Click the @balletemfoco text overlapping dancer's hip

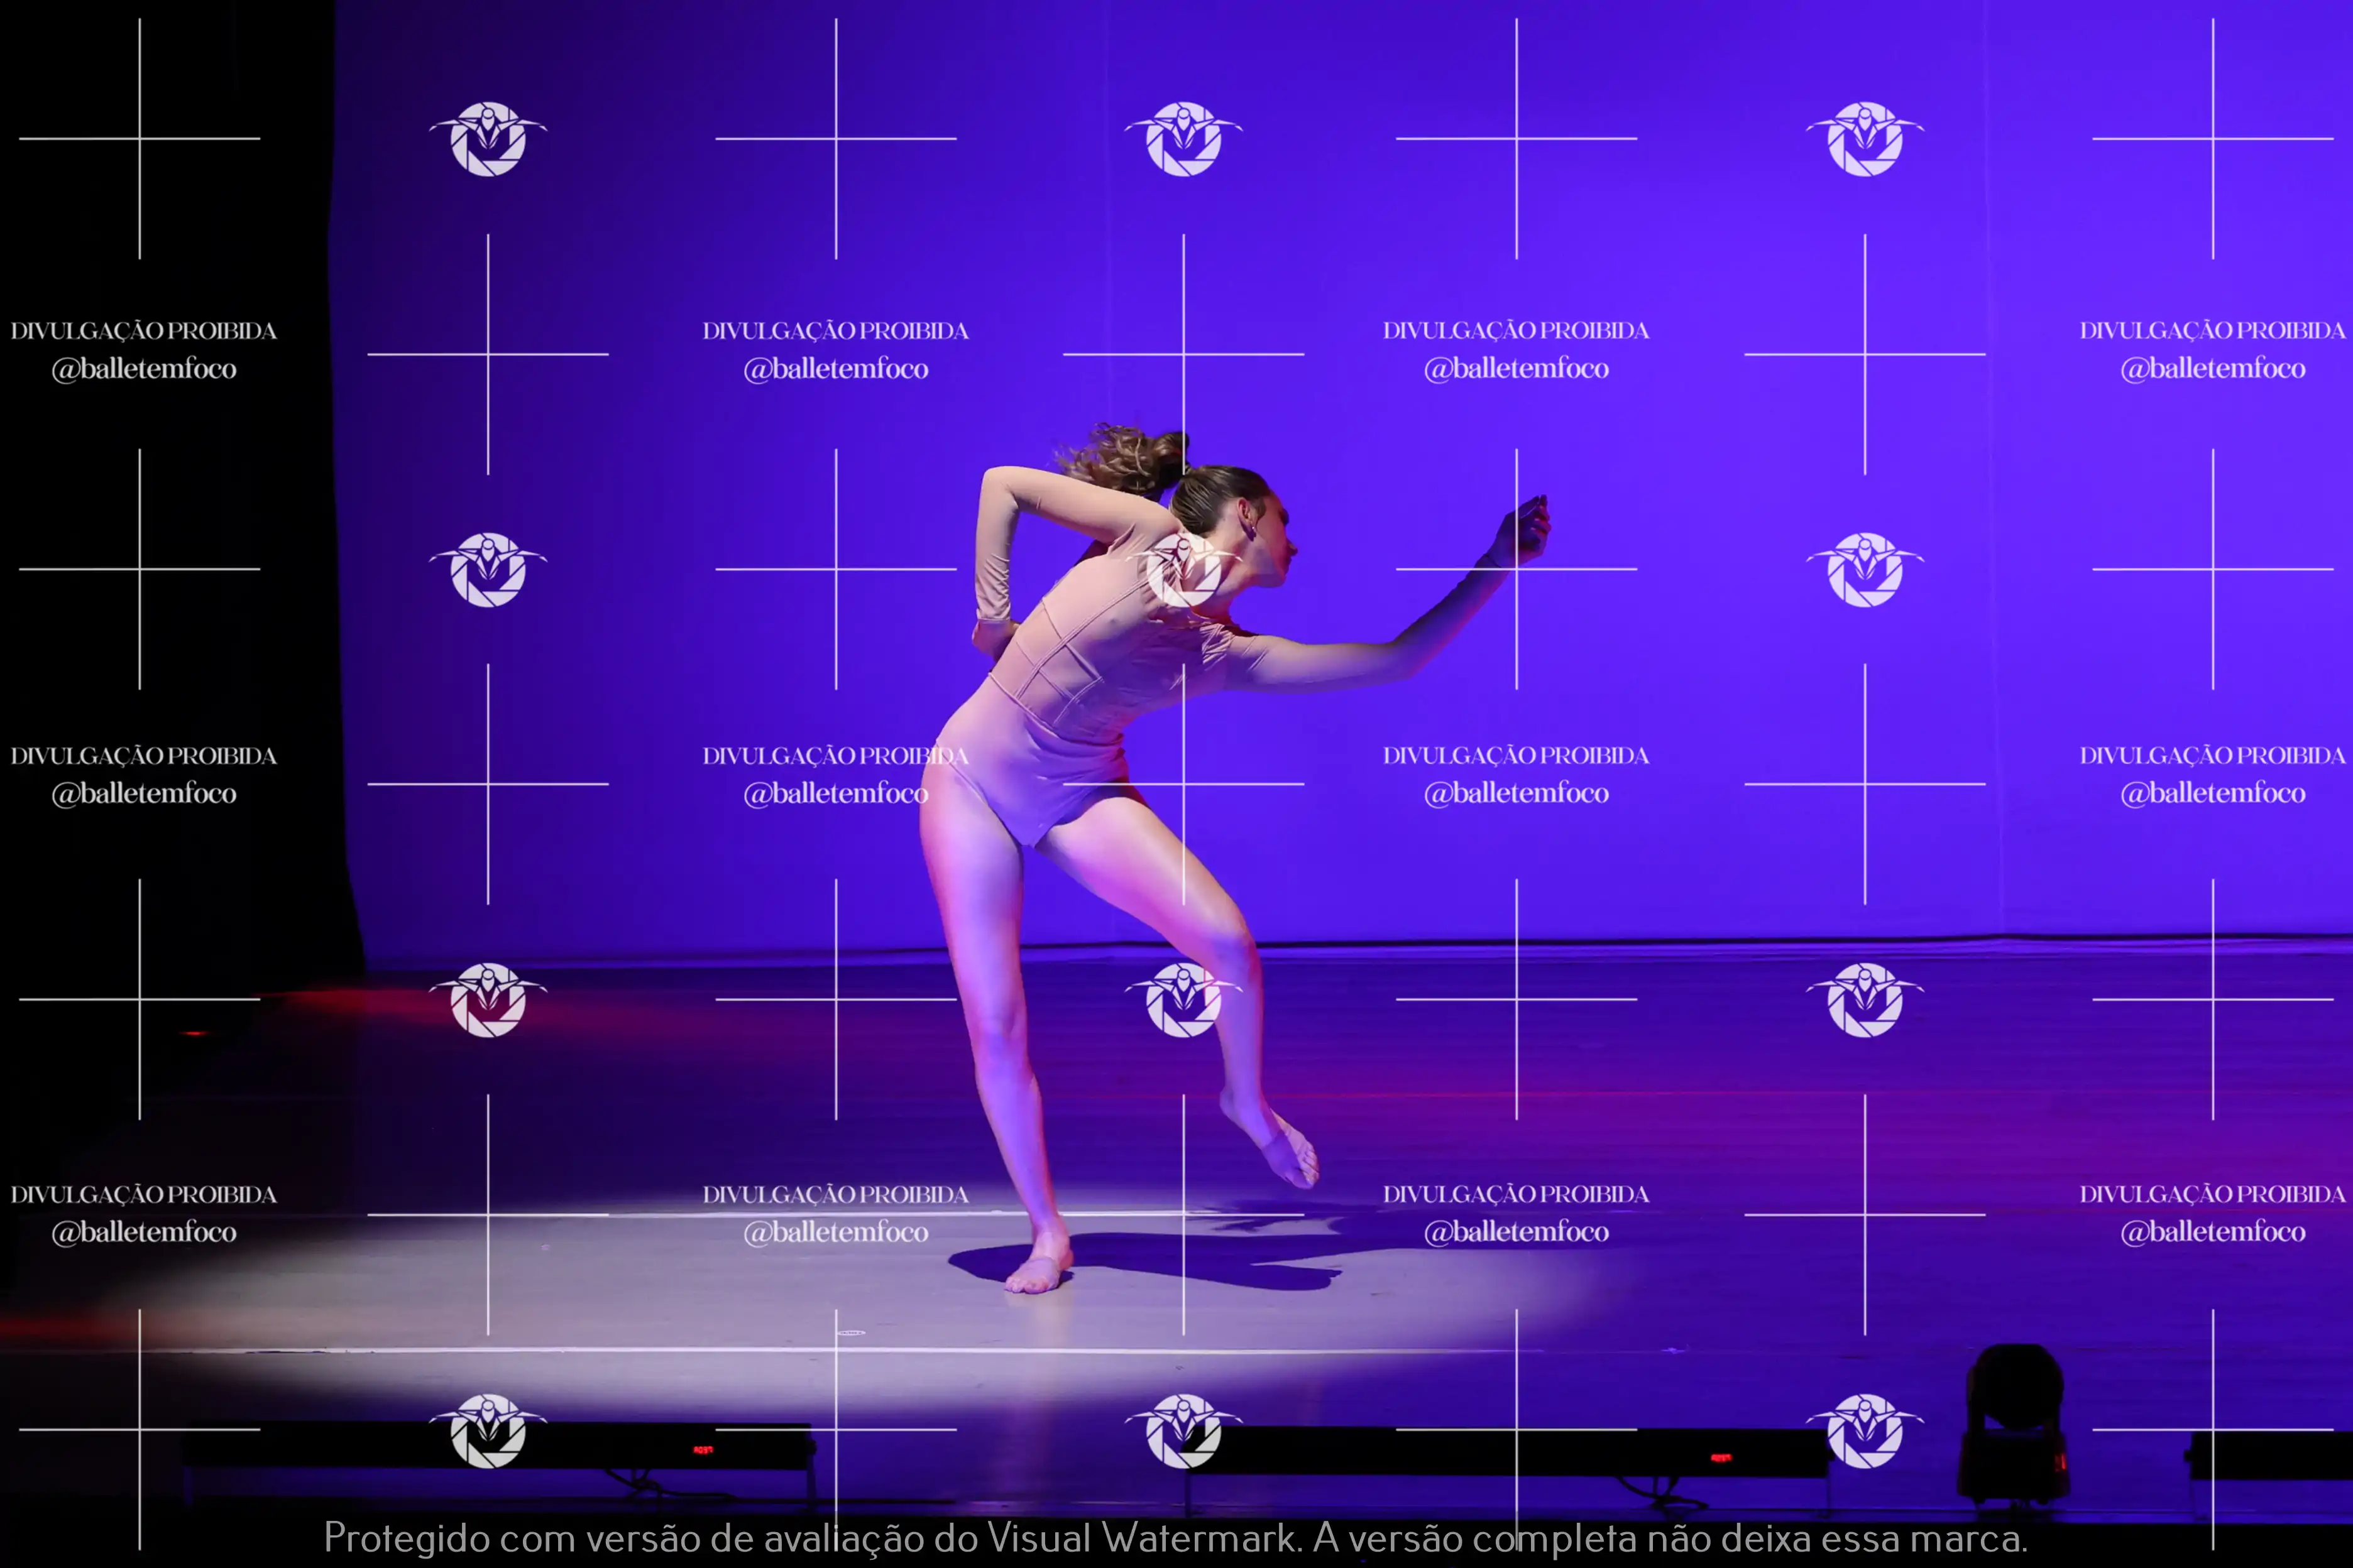(835, 794)
